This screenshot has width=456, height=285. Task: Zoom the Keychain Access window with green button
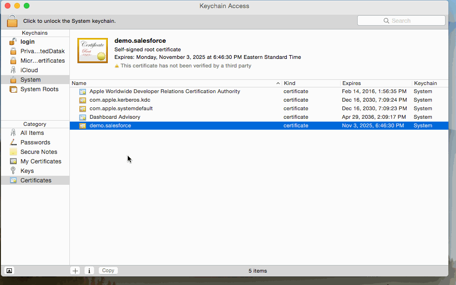click(27, 6)
